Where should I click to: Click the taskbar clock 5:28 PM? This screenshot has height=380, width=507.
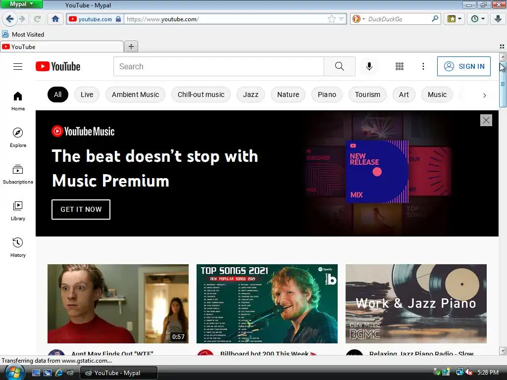488,373
